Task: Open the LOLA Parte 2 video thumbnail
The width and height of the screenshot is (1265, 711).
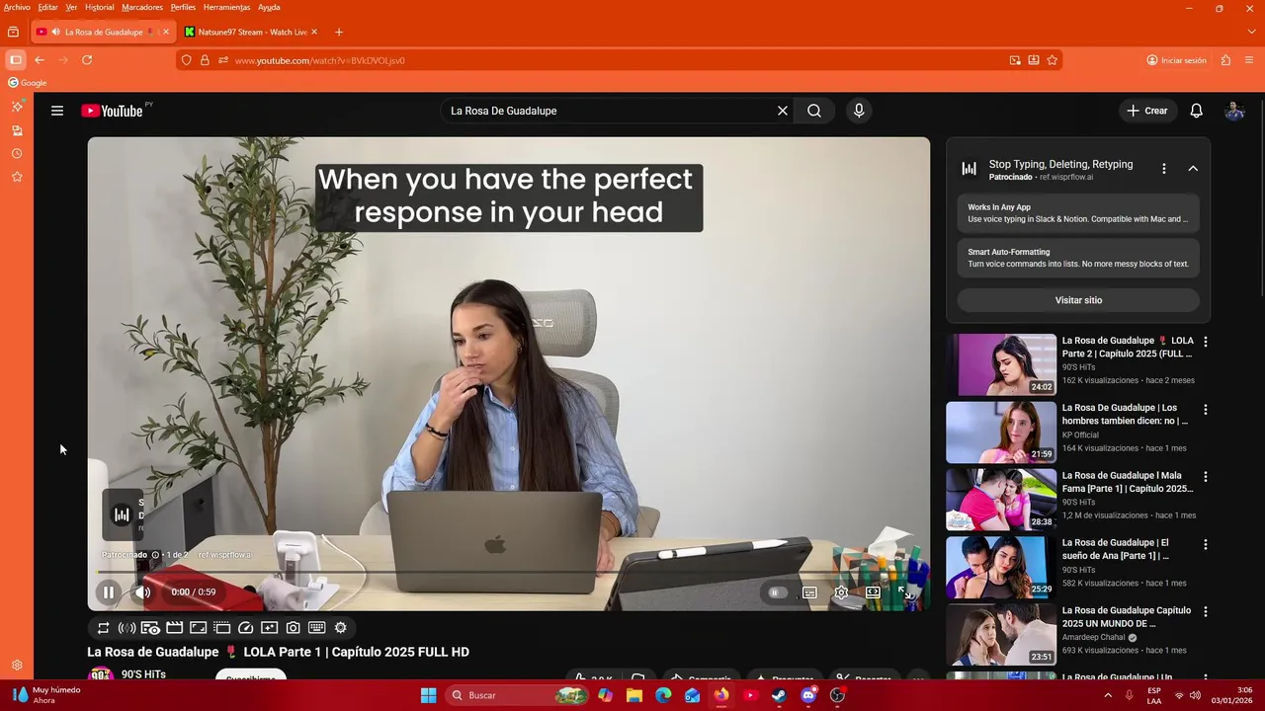Action: 1001,364
